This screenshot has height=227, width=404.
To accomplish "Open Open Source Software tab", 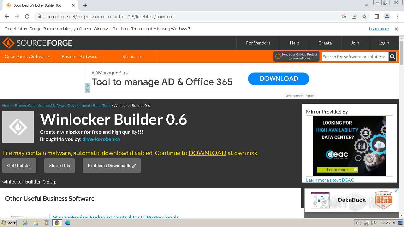I will click(27, 56).
